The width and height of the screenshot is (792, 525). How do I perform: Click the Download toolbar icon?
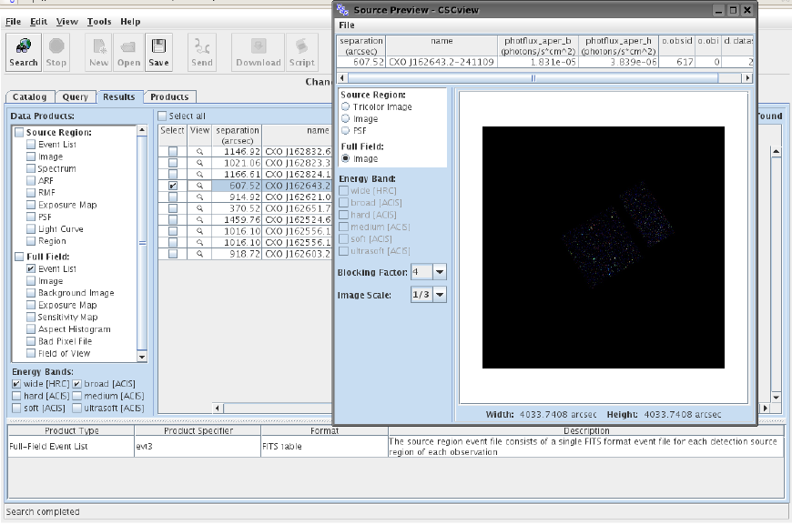click(258, 52)
